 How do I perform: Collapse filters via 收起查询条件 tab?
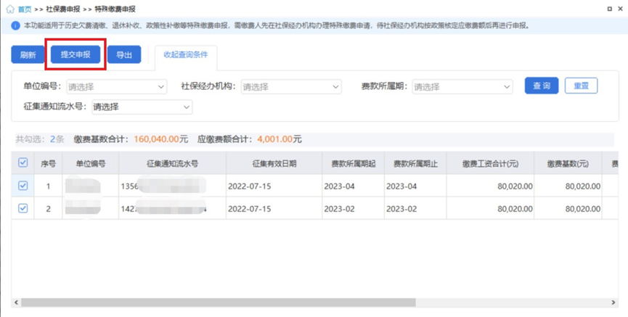coord(186,55)
